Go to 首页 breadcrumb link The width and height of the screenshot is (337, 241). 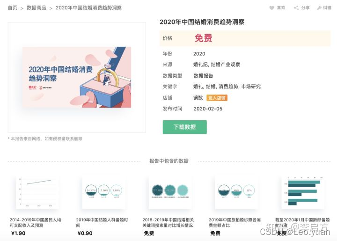click(13, 8)
